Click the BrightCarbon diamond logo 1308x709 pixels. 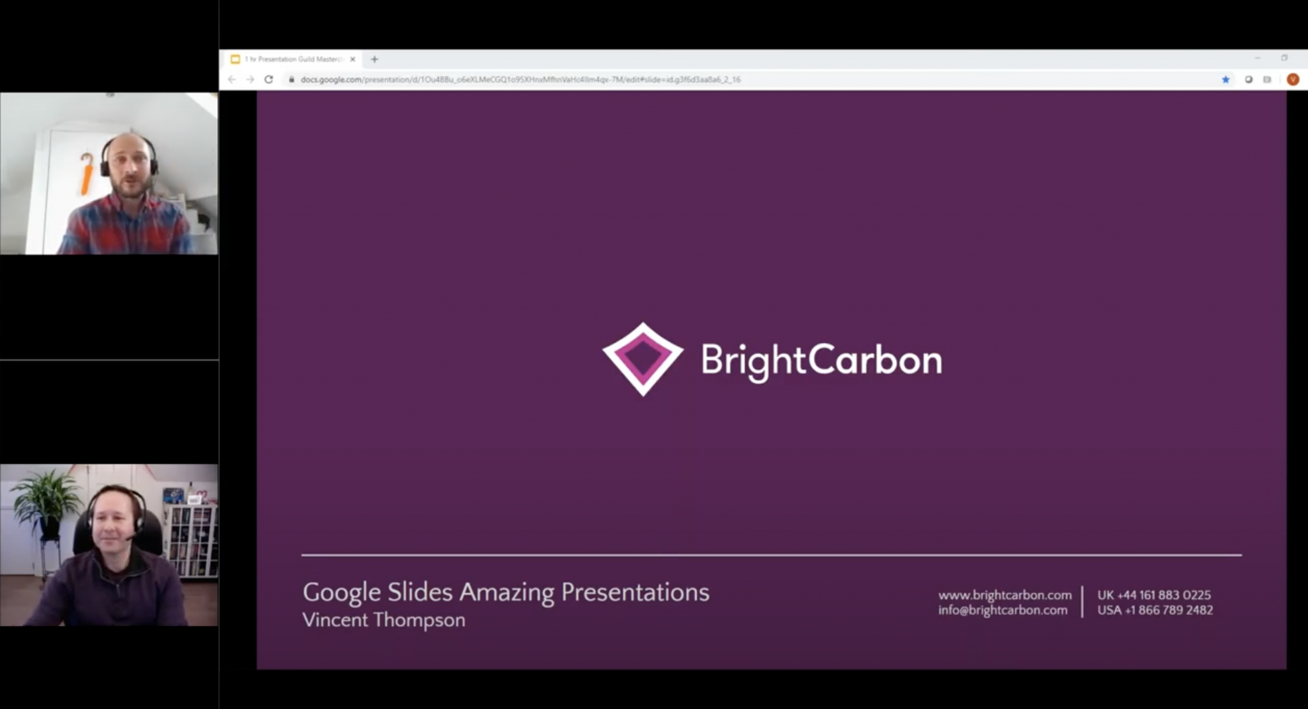point(643,360)
